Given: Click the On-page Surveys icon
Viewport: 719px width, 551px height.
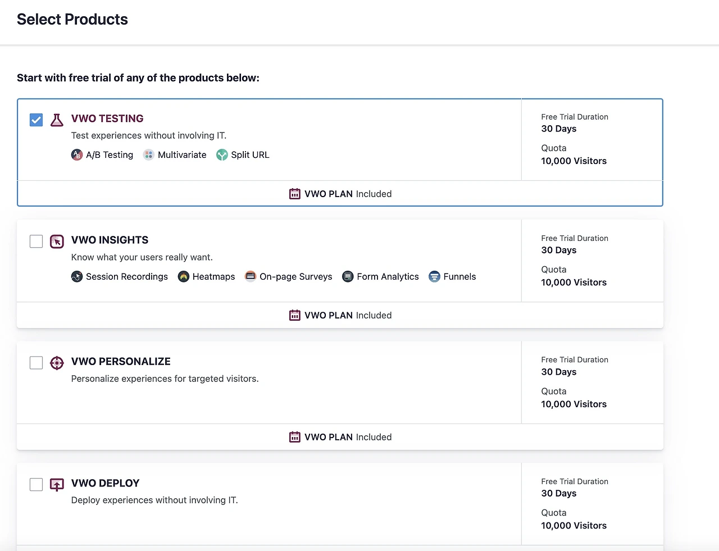Looking at the screenshot, I should tap(251, 276).
